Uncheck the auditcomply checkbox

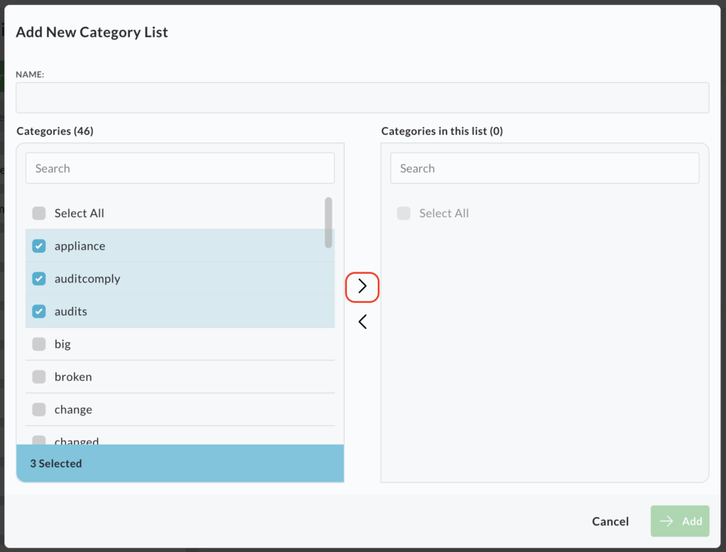pos(39,279)
